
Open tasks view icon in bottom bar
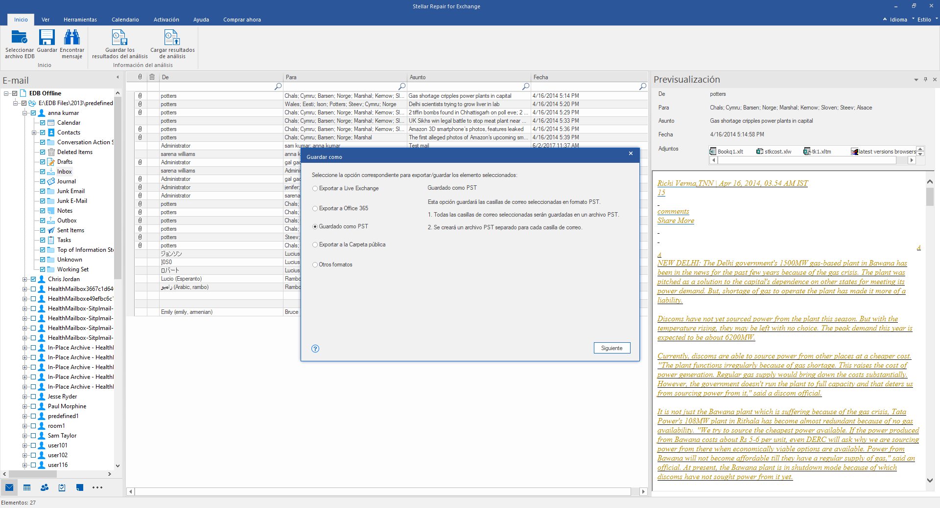[62, 487]
